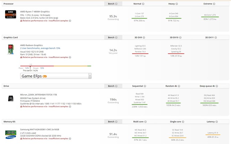Click Multi core result 97% 34.1 GB/s
This screenshot has width=231, height=144.
(140, 140)
